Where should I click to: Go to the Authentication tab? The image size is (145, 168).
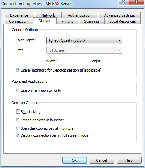pyautogui.click(x=80, y=15)
